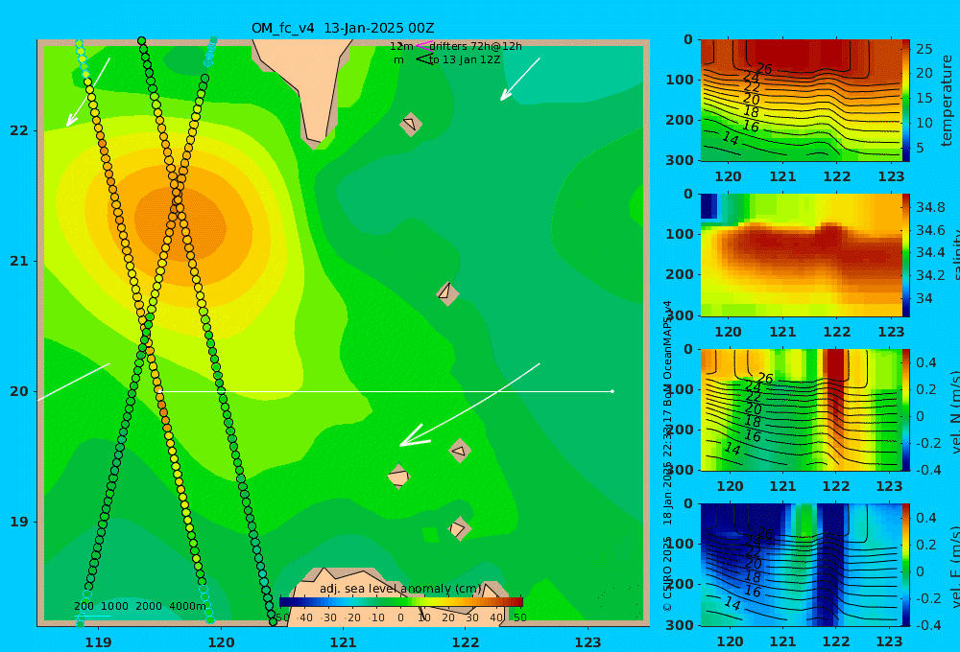
Task: Click the west endpoint of white section line
Action: (159, 391)
